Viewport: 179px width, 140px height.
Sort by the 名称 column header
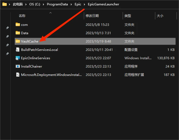(x=22, y=16)
